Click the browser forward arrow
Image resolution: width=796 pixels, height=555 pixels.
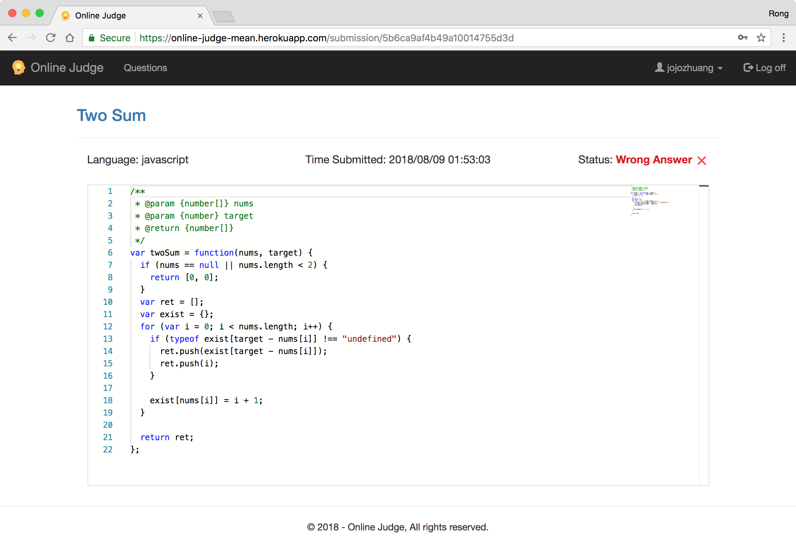(31, 38)
